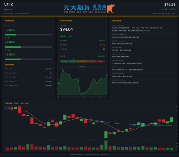Open the Simply Wall St Netflix headline
This screenshot has height=157, width=179.
[126, 37]
